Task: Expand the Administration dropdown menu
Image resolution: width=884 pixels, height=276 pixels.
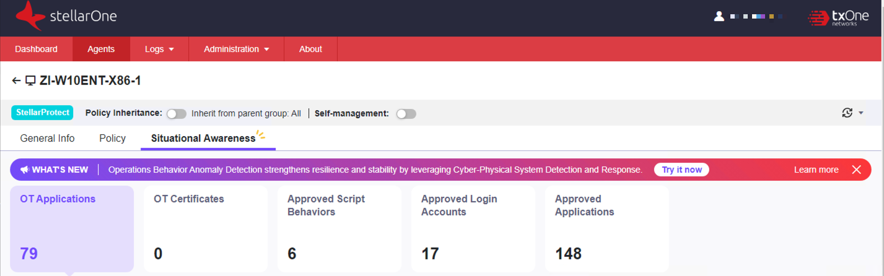Action: coord(236,49)
